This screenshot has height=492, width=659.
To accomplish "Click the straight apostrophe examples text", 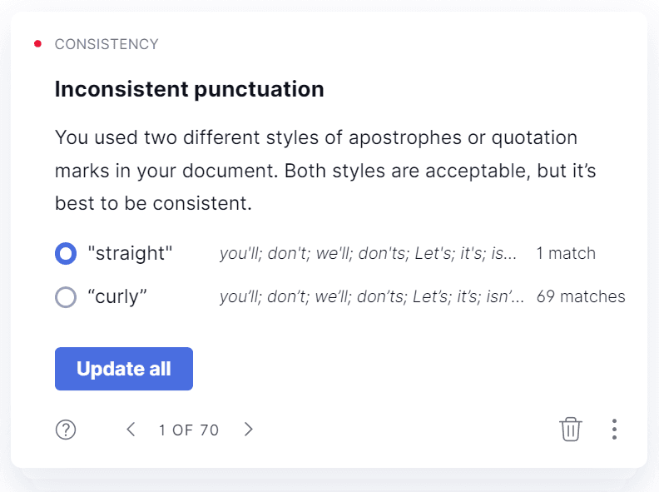I will click(368, 254).
